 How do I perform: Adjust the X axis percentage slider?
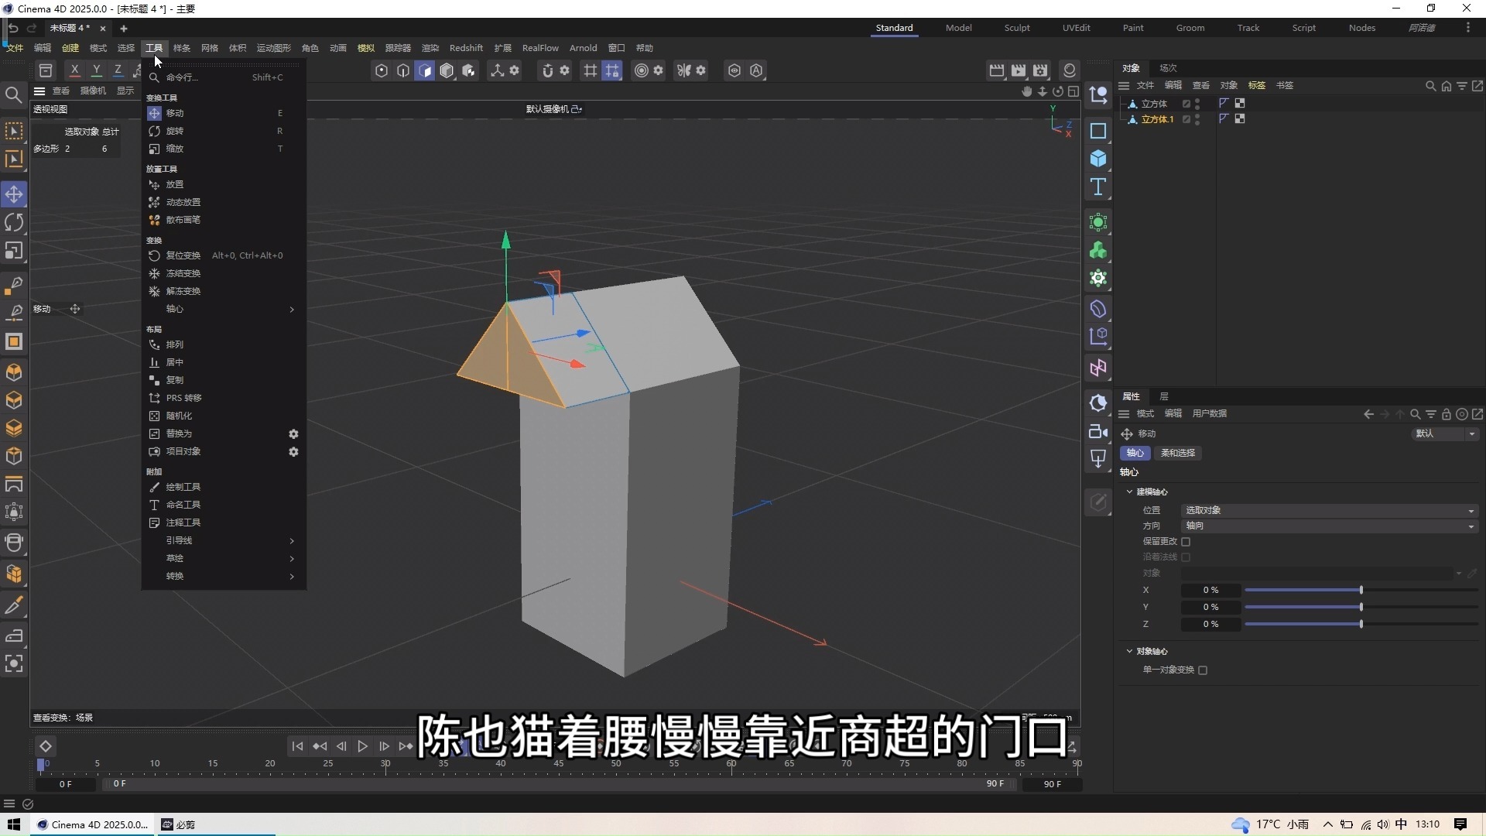pos(1361,590)
